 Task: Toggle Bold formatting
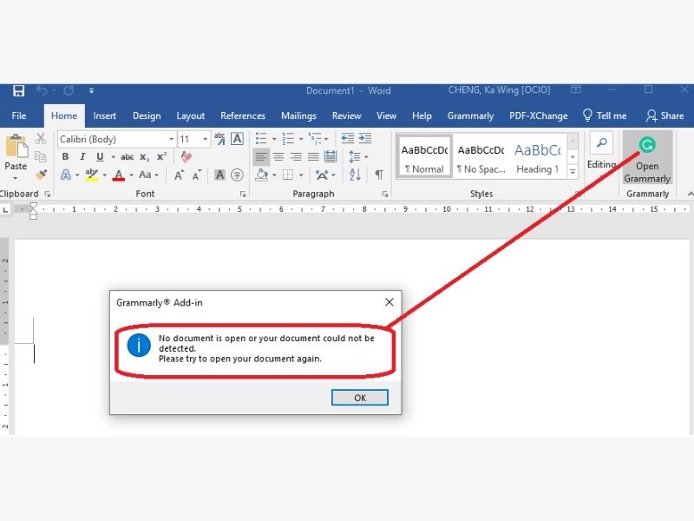point(66,157)
